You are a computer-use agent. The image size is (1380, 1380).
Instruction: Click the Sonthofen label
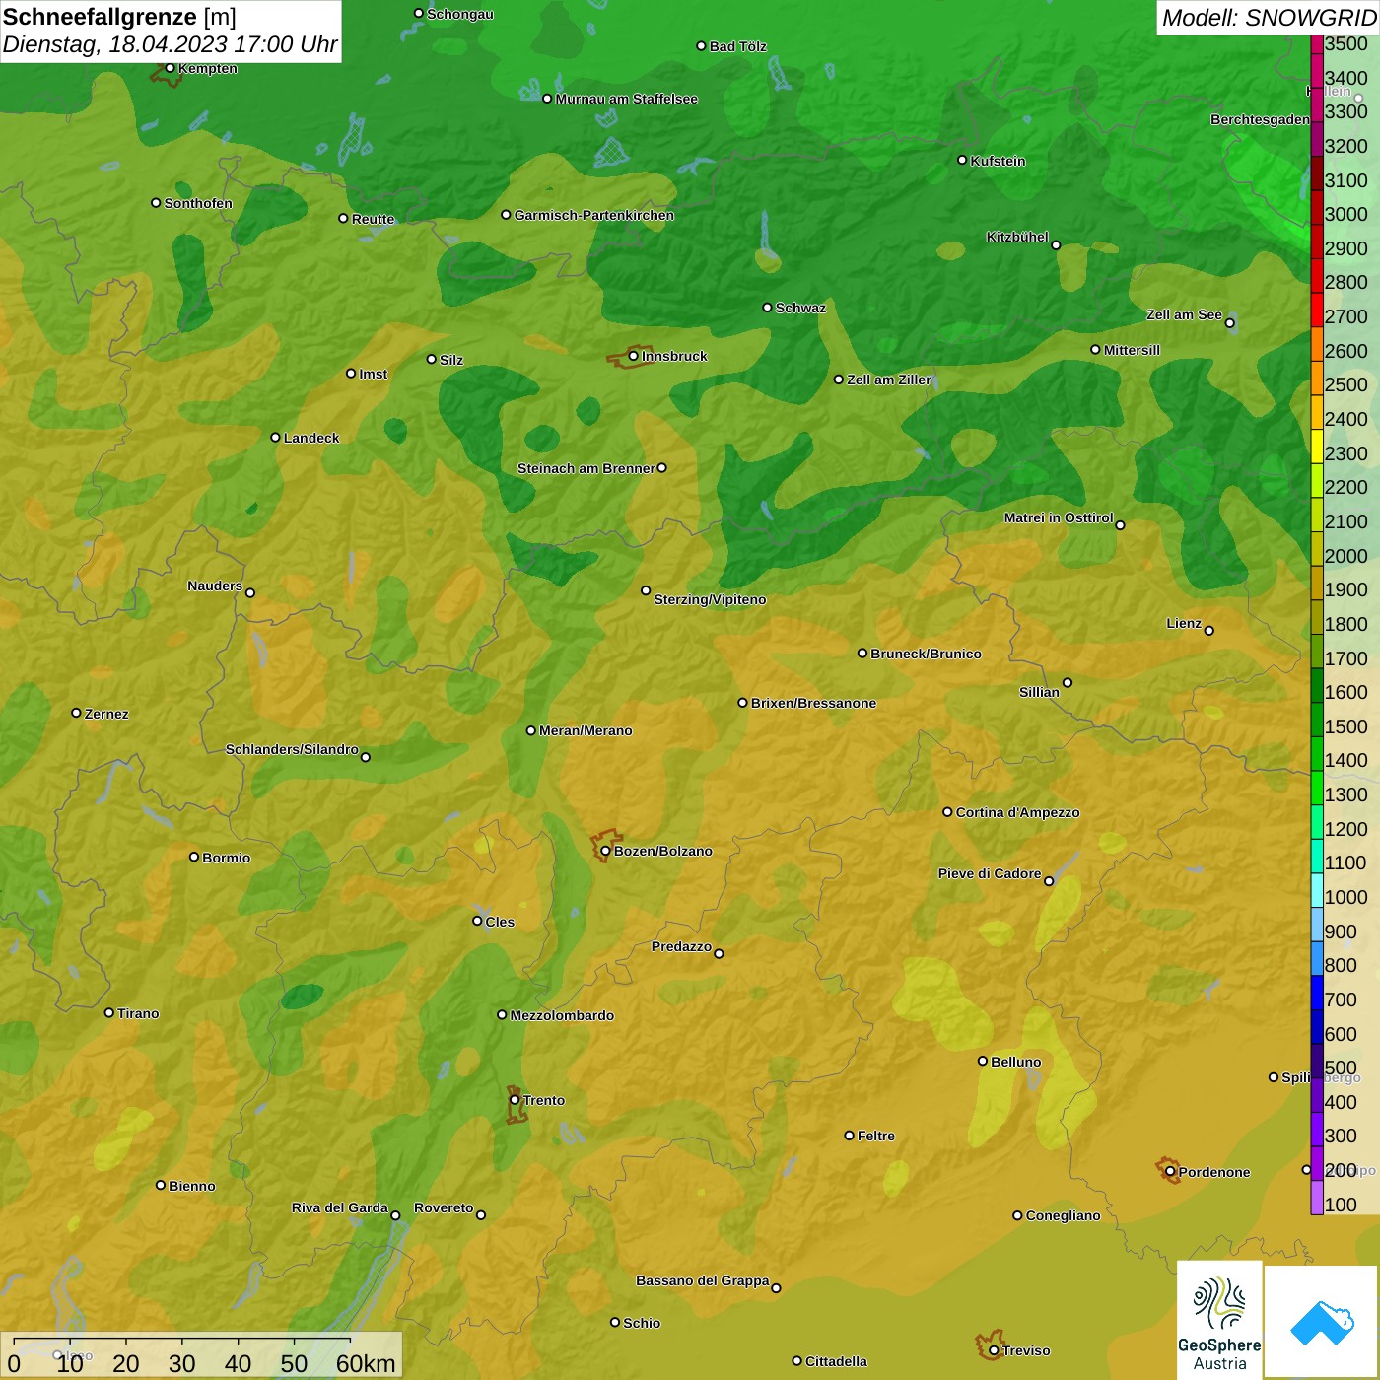click(x=198, y=203)
